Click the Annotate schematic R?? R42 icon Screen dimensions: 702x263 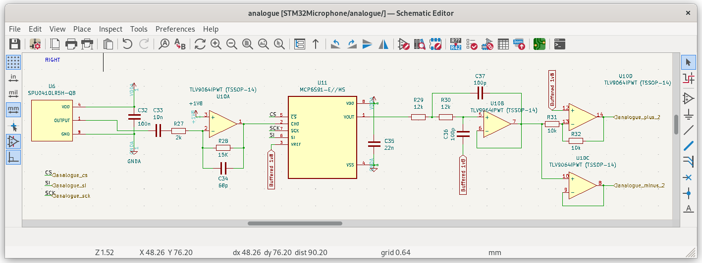(x=456, y=44)
